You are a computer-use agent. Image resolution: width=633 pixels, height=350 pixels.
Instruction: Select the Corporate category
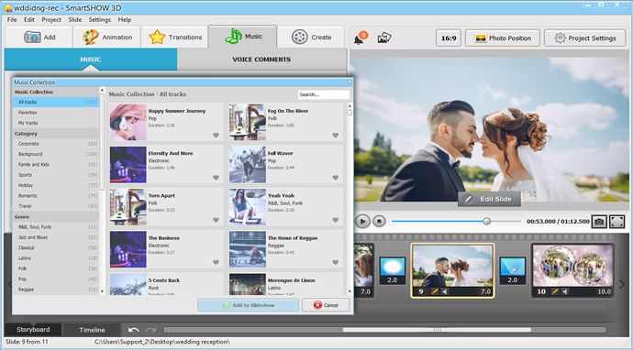coord(56,144)
